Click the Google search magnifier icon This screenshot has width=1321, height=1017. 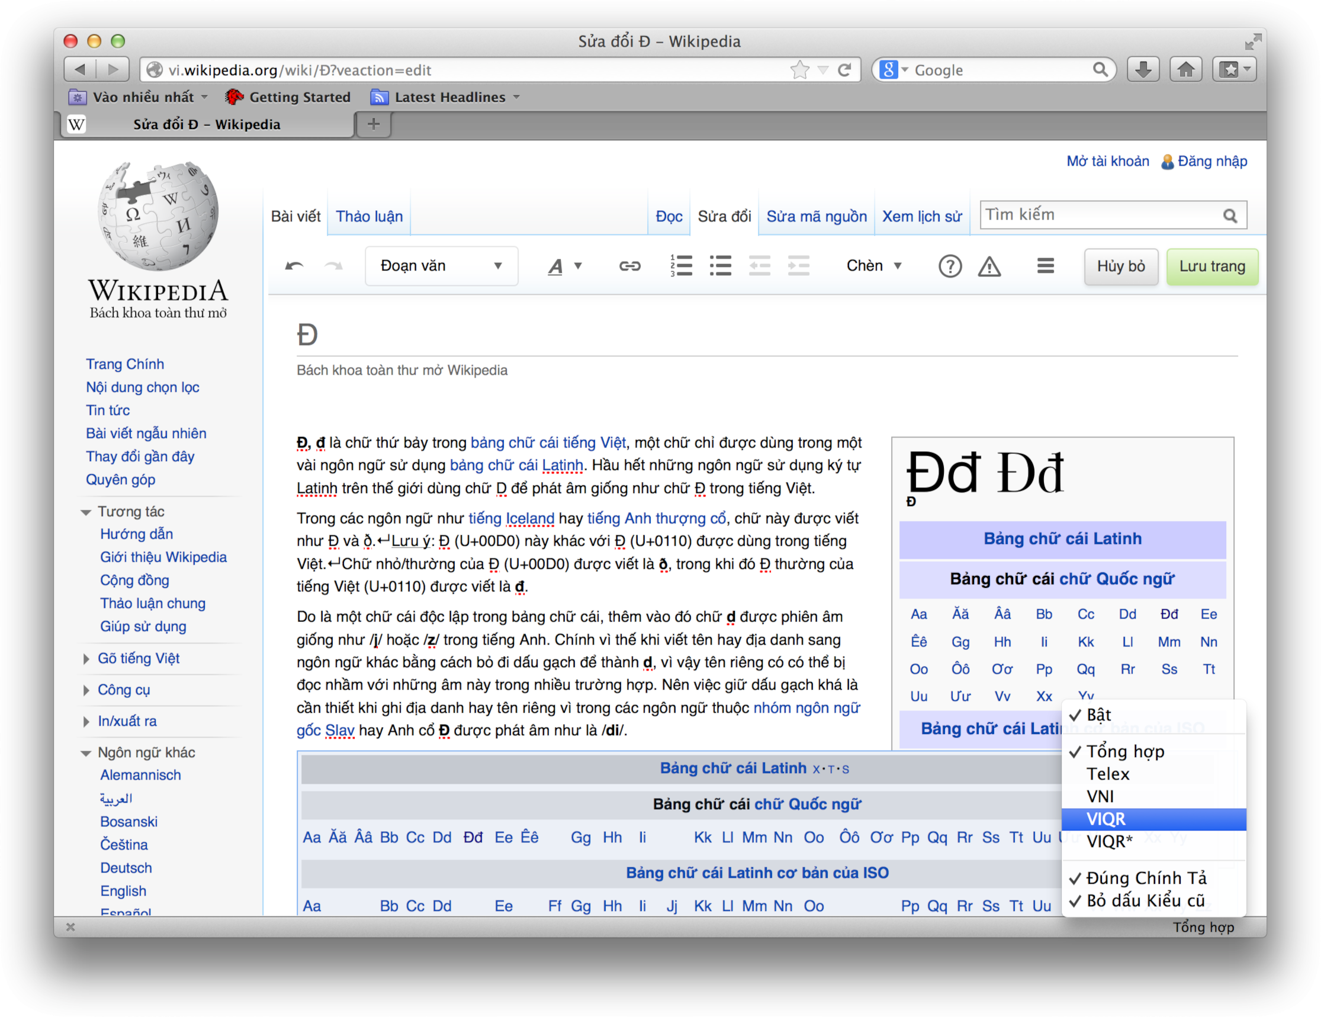(1100, 69)
